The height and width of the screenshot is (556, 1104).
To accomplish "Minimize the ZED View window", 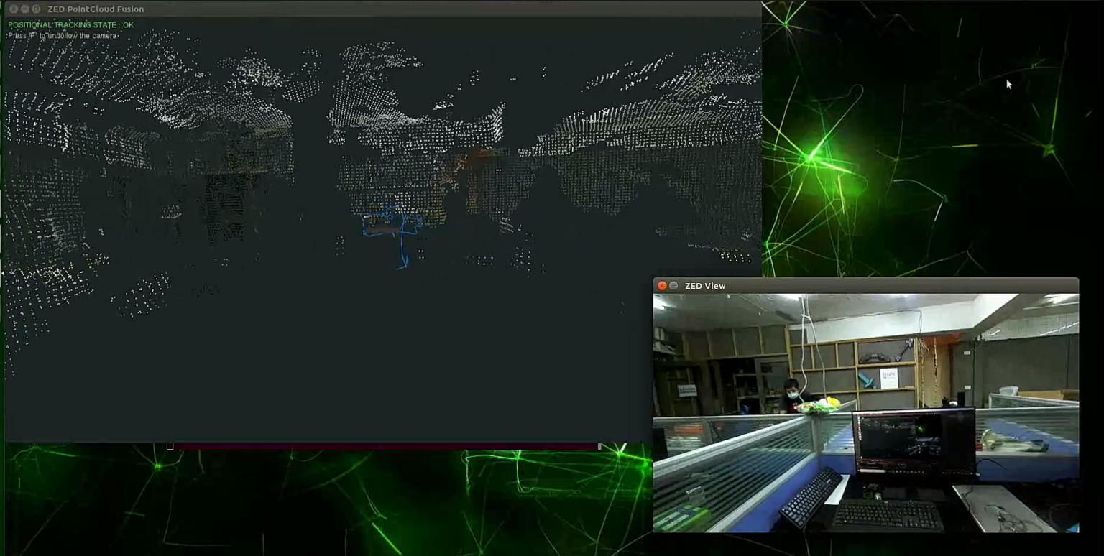I will pos(673,286).
